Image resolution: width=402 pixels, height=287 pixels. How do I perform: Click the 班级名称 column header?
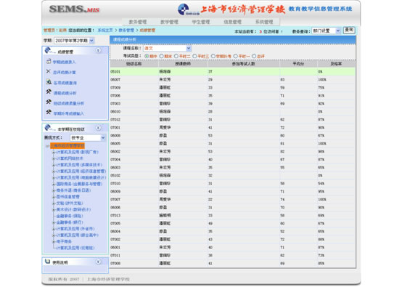click(134, 64)
